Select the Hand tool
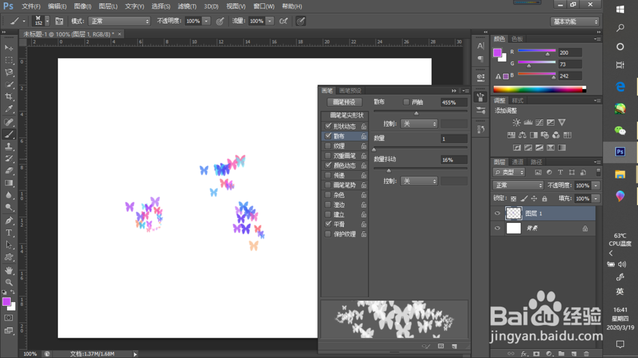Viewport: 638px width, 358px height. (x=8, y=270)
